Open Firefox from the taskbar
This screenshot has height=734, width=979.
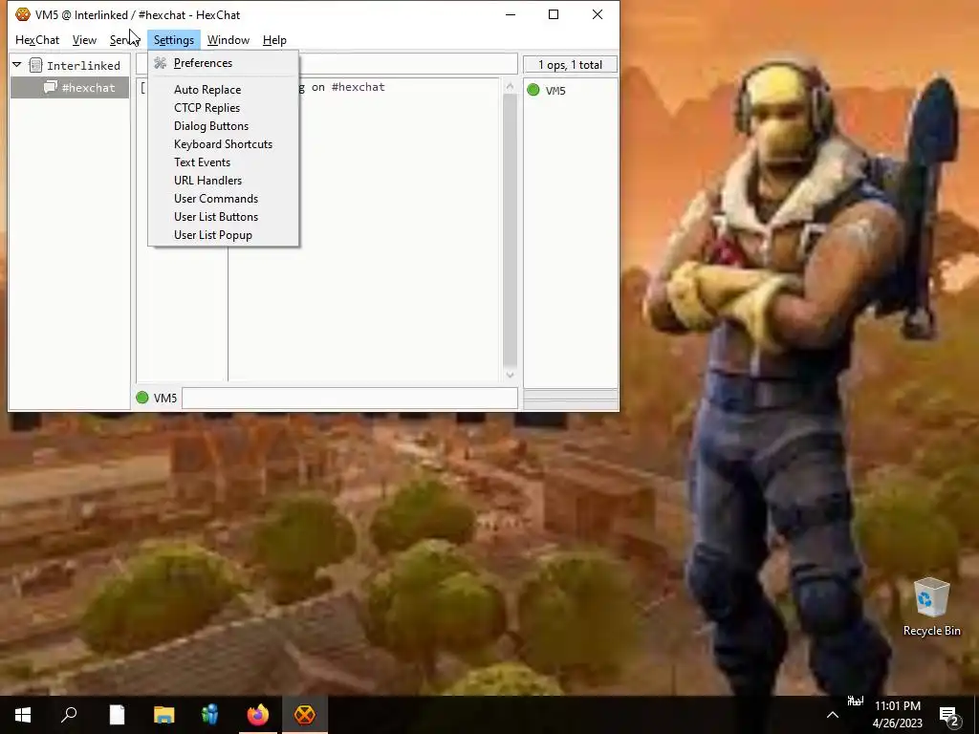[258, 715]
